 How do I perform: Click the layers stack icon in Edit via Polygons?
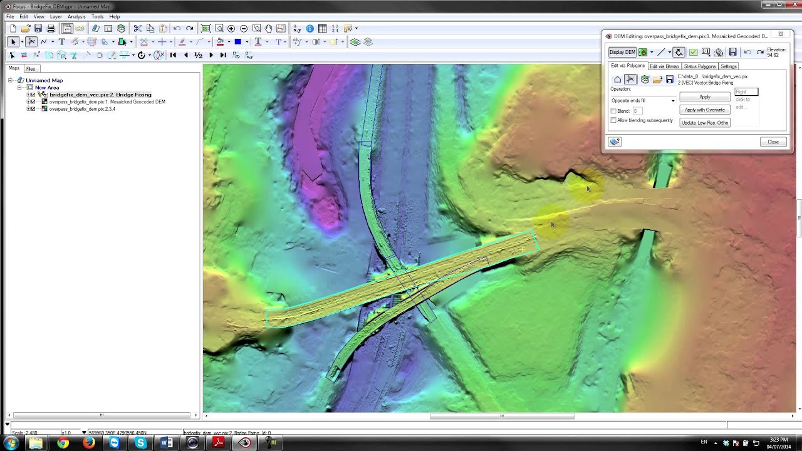(x=645, y=80)
